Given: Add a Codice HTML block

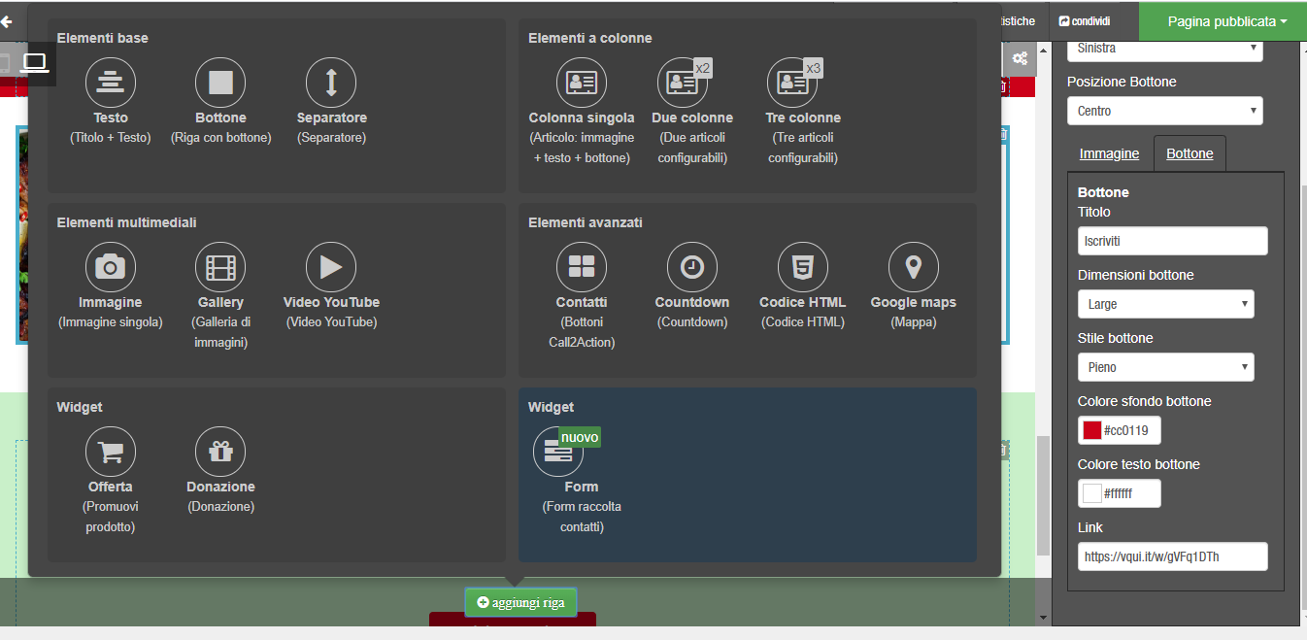Looking at the screenshot, I should click(802, 268).
